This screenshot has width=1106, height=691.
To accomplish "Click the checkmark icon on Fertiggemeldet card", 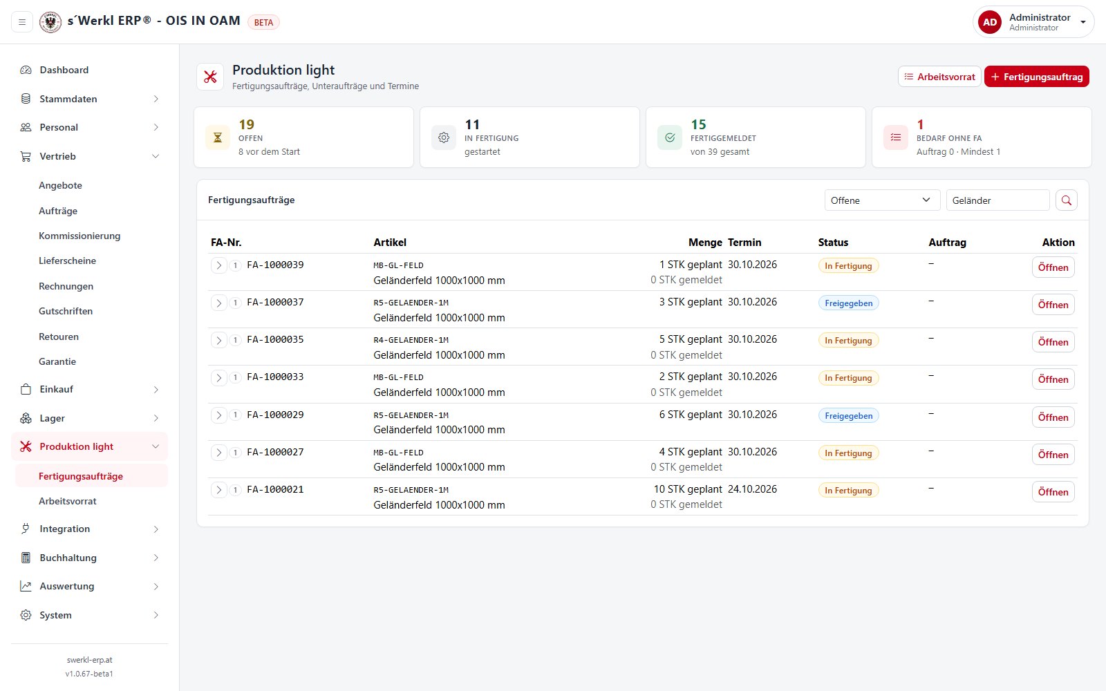I will [x=670, y=138].
